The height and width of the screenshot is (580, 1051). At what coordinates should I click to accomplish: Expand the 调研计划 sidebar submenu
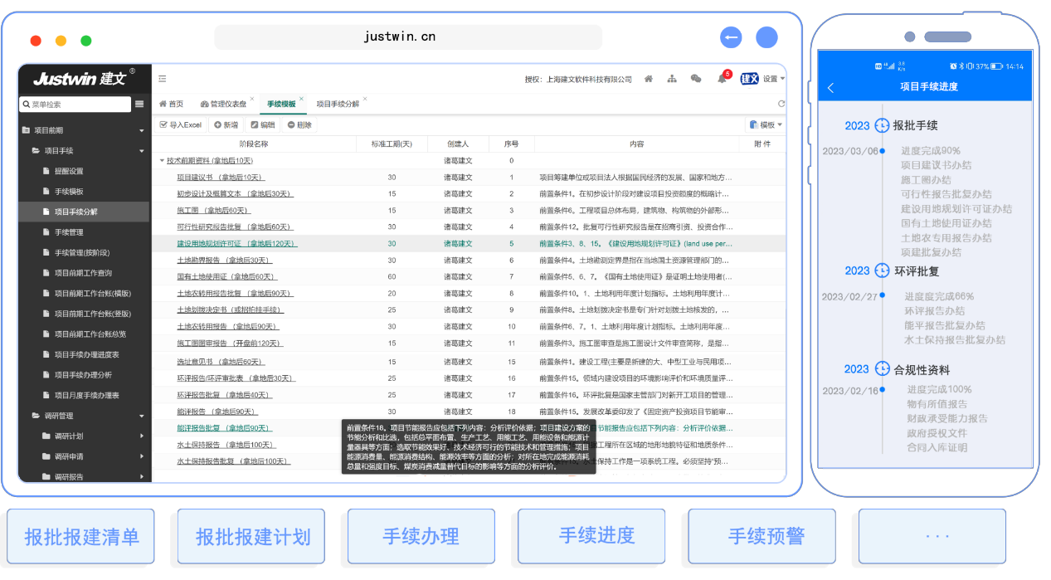tap(142, 436)
